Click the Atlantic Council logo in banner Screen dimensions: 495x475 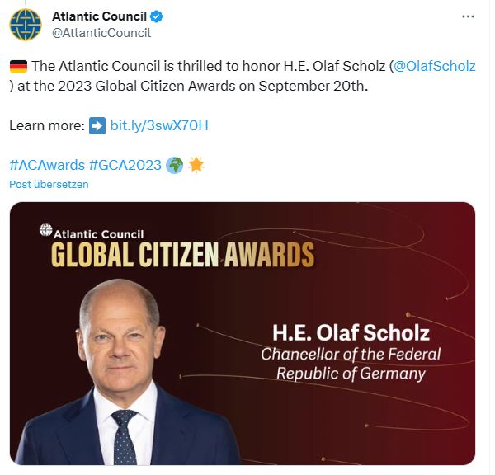(x=45, y=230)
